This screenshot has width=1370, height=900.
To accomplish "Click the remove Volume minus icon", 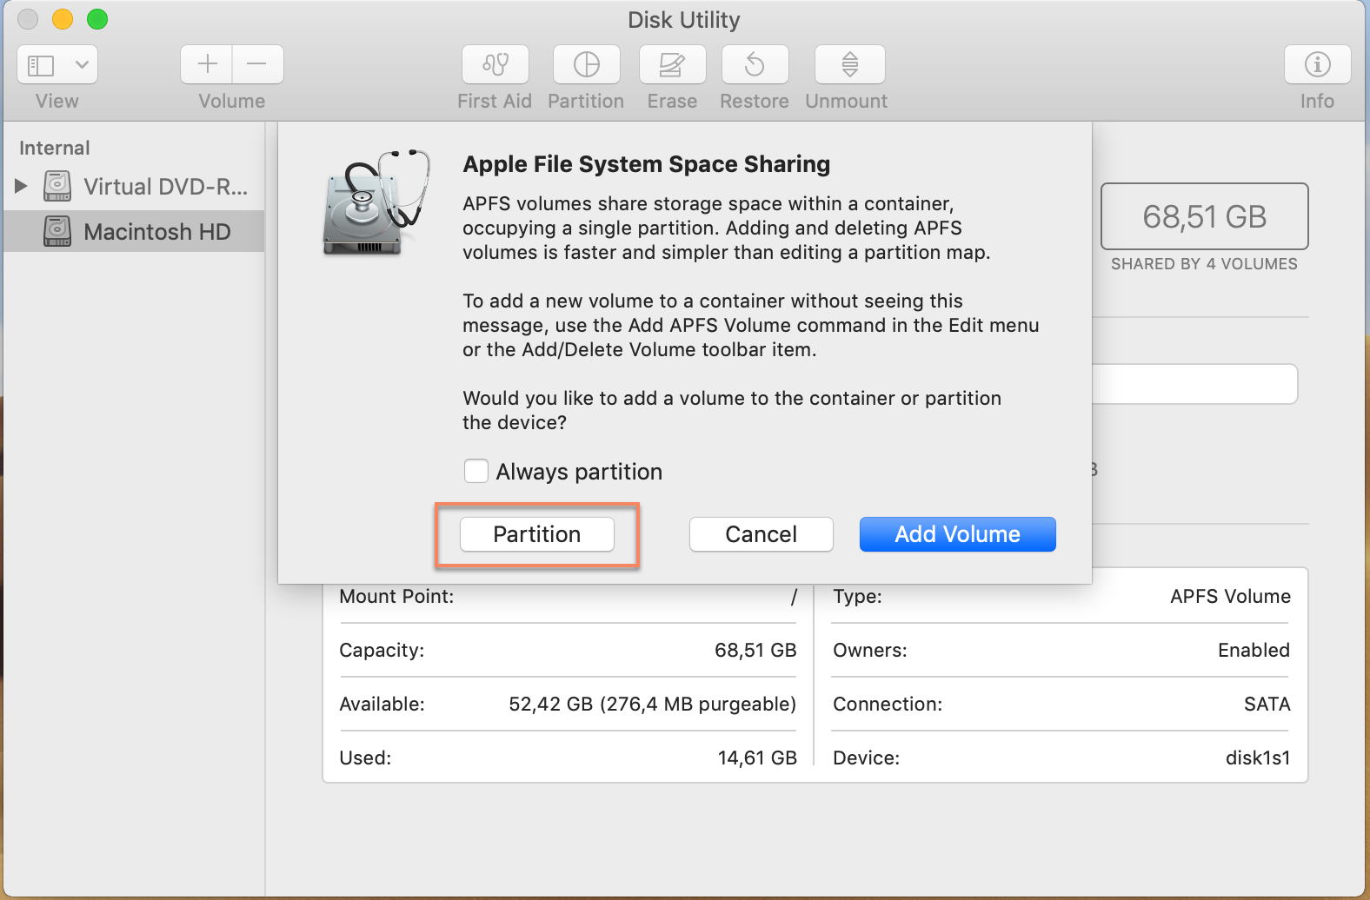I will point(257,64).
